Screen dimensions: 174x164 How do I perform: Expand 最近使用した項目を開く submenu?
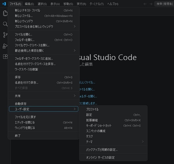44,51
